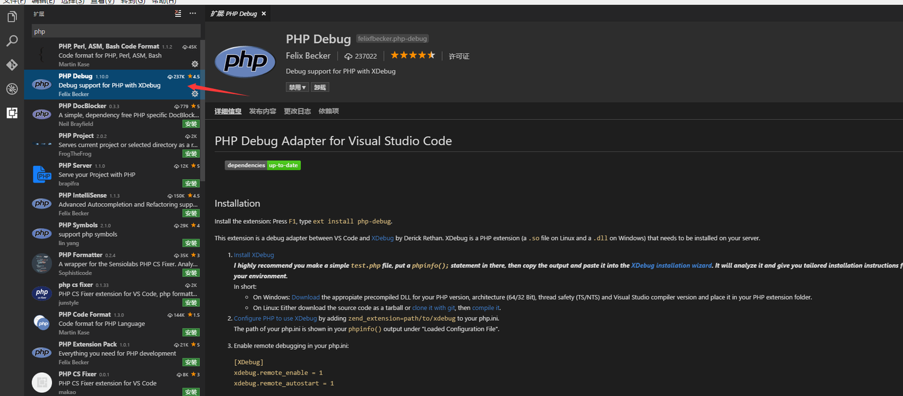The height and width of the screenshot is (396, 903).
Task: Select the Search icon in the activity bar
Action: [11, 40]
